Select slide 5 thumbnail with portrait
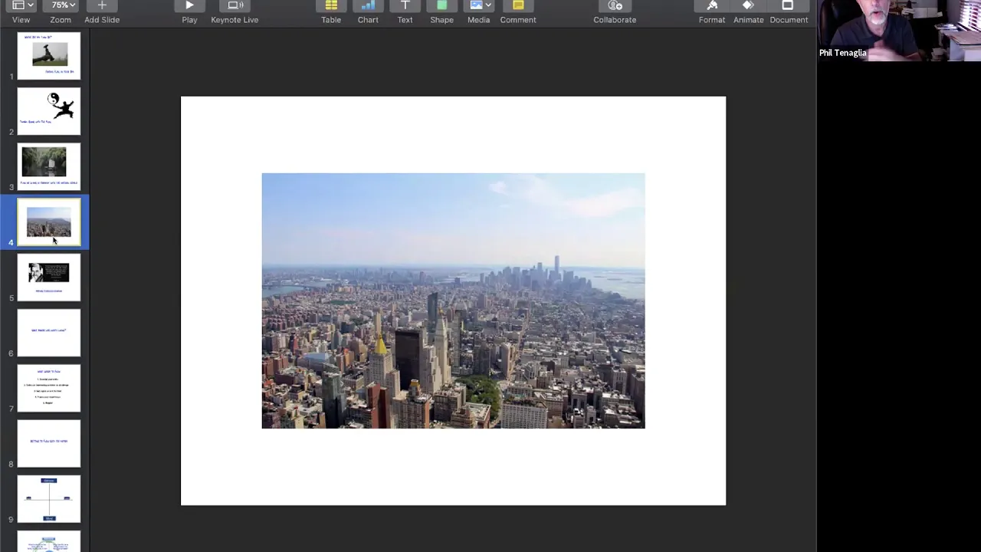981x552 pixels. (x=49, y=278)
